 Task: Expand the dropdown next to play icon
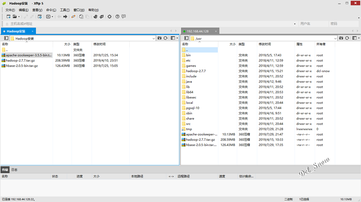tap(52, 16)
